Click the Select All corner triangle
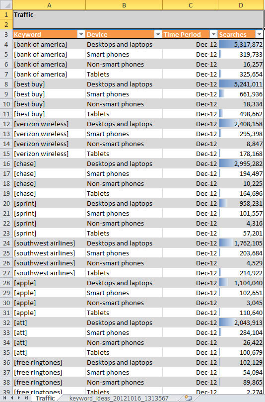The height and width of the screenshot is (402, 265). 6,4
